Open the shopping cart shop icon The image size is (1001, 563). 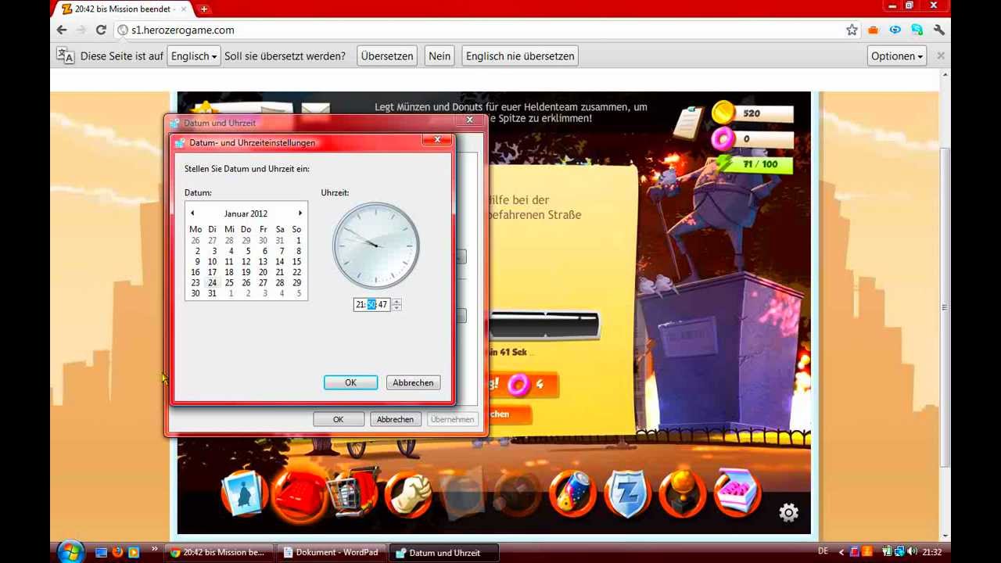coord(353,493)
